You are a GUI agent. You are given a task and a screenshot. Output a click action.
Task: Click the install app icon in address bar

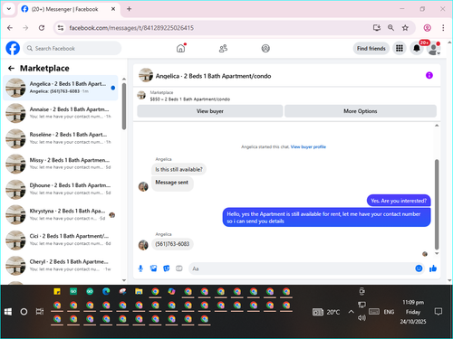pos(376,28)
